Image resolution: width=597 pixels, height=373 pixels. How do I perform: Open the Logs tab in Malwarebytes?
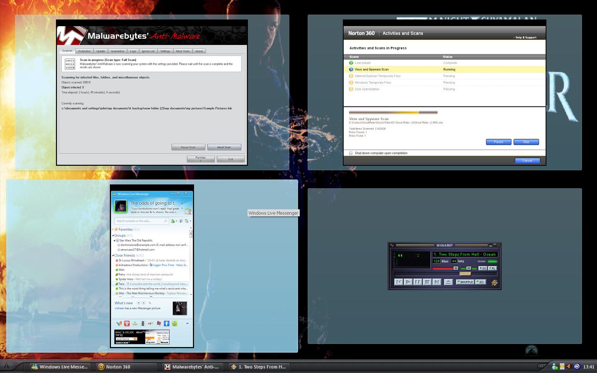pyautogui.click(x=133, y=51)
